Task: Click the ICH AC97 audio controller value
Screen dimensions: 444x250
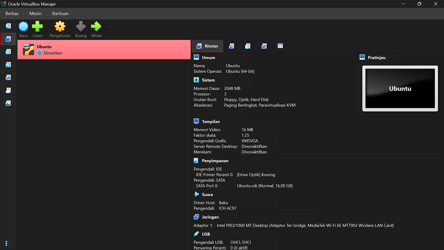Action: coord(228,208)
